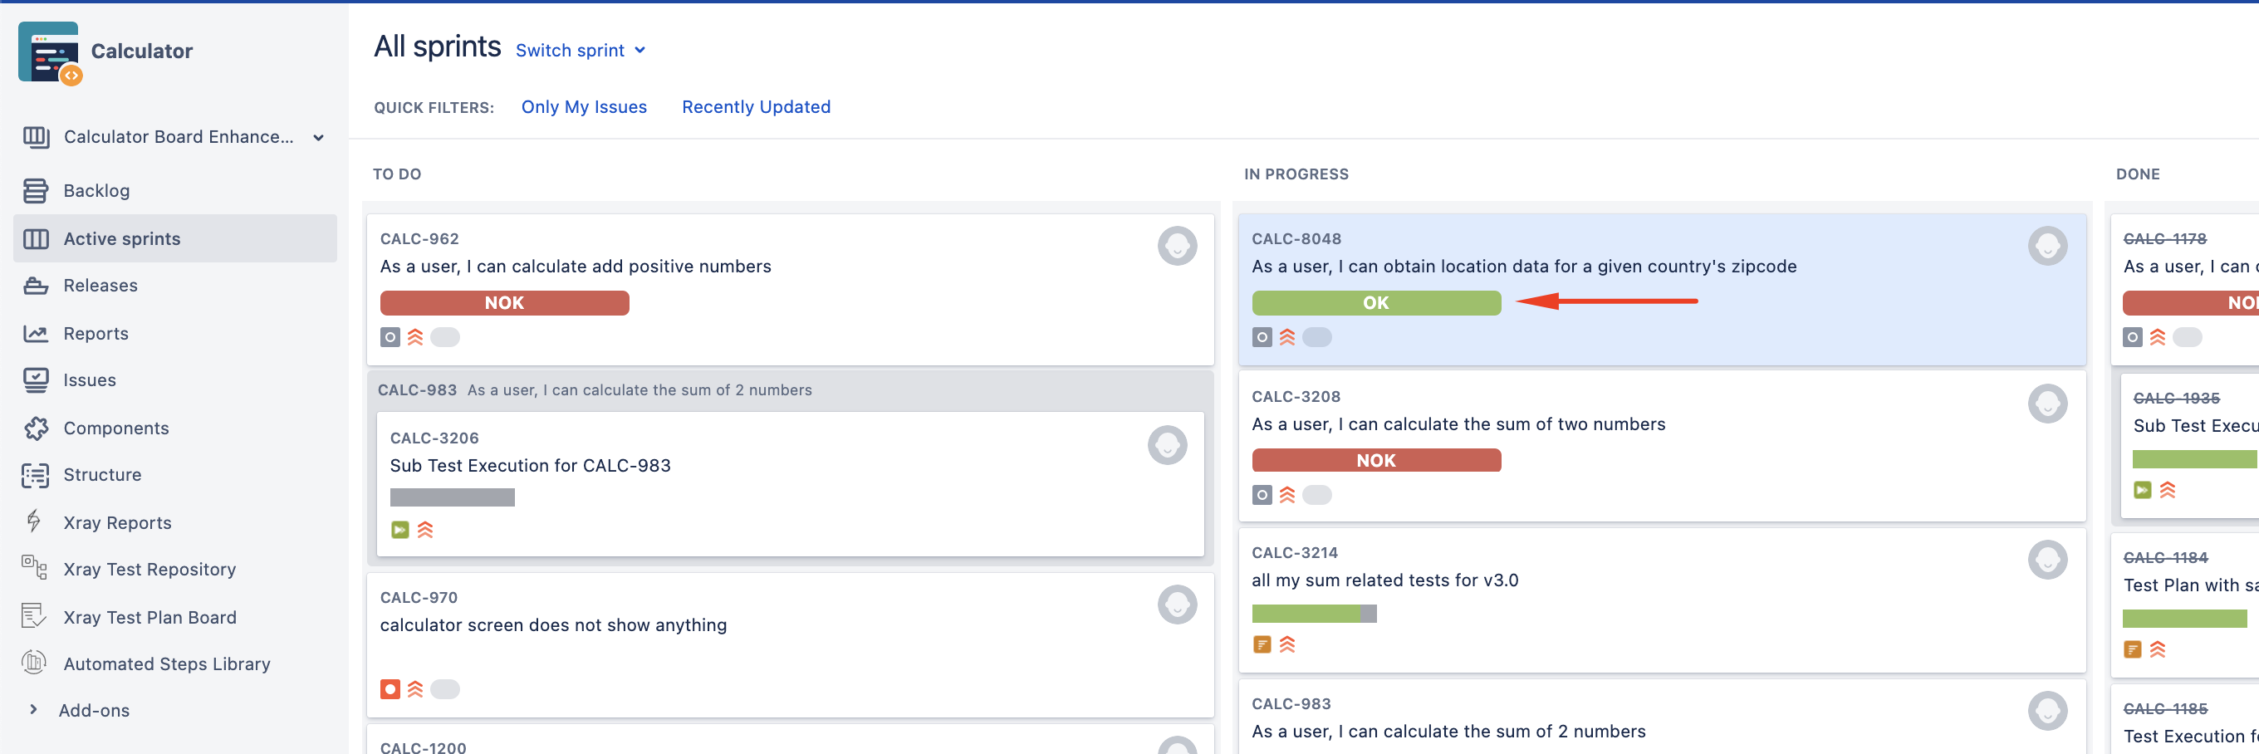Click the Releases ship icon
This screenshot has width=2259, height=754.
click(x=35, y=286)
